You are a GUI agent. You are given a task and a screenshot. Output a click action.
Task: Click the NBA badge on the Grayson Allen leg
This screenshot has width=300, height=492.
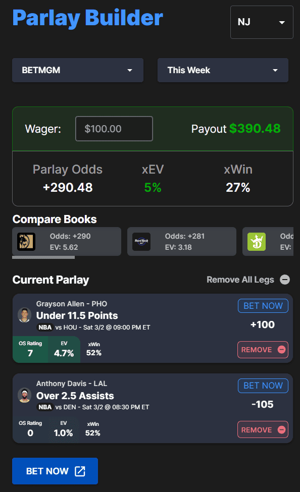pos(45,327)
